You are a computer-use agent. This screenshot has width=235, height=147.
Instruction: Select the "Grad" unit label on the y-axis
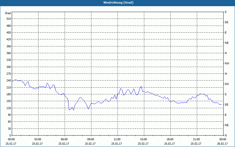[8, 13]
